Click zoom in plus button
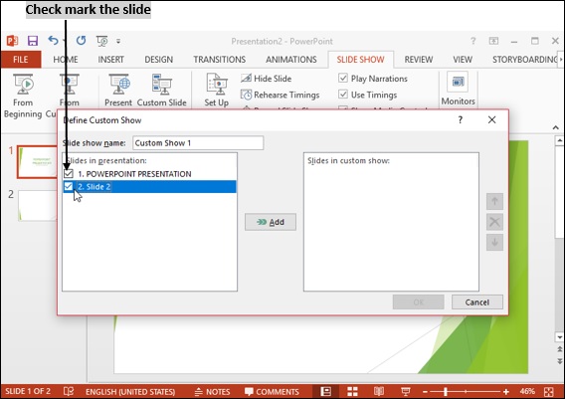This screenshot has width=565, height=399. click(506, 392)
